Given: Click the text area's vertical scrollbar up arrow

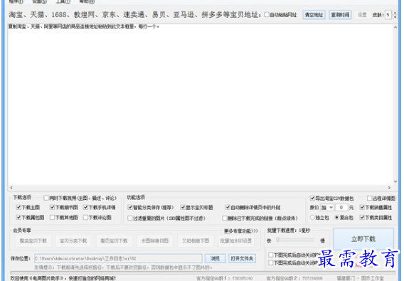Looking at the screenshot, I should coord(395,27).
